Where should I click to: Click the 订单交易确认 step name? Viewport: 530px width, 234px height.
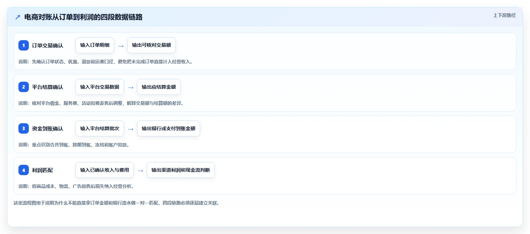tap(48, 46)
